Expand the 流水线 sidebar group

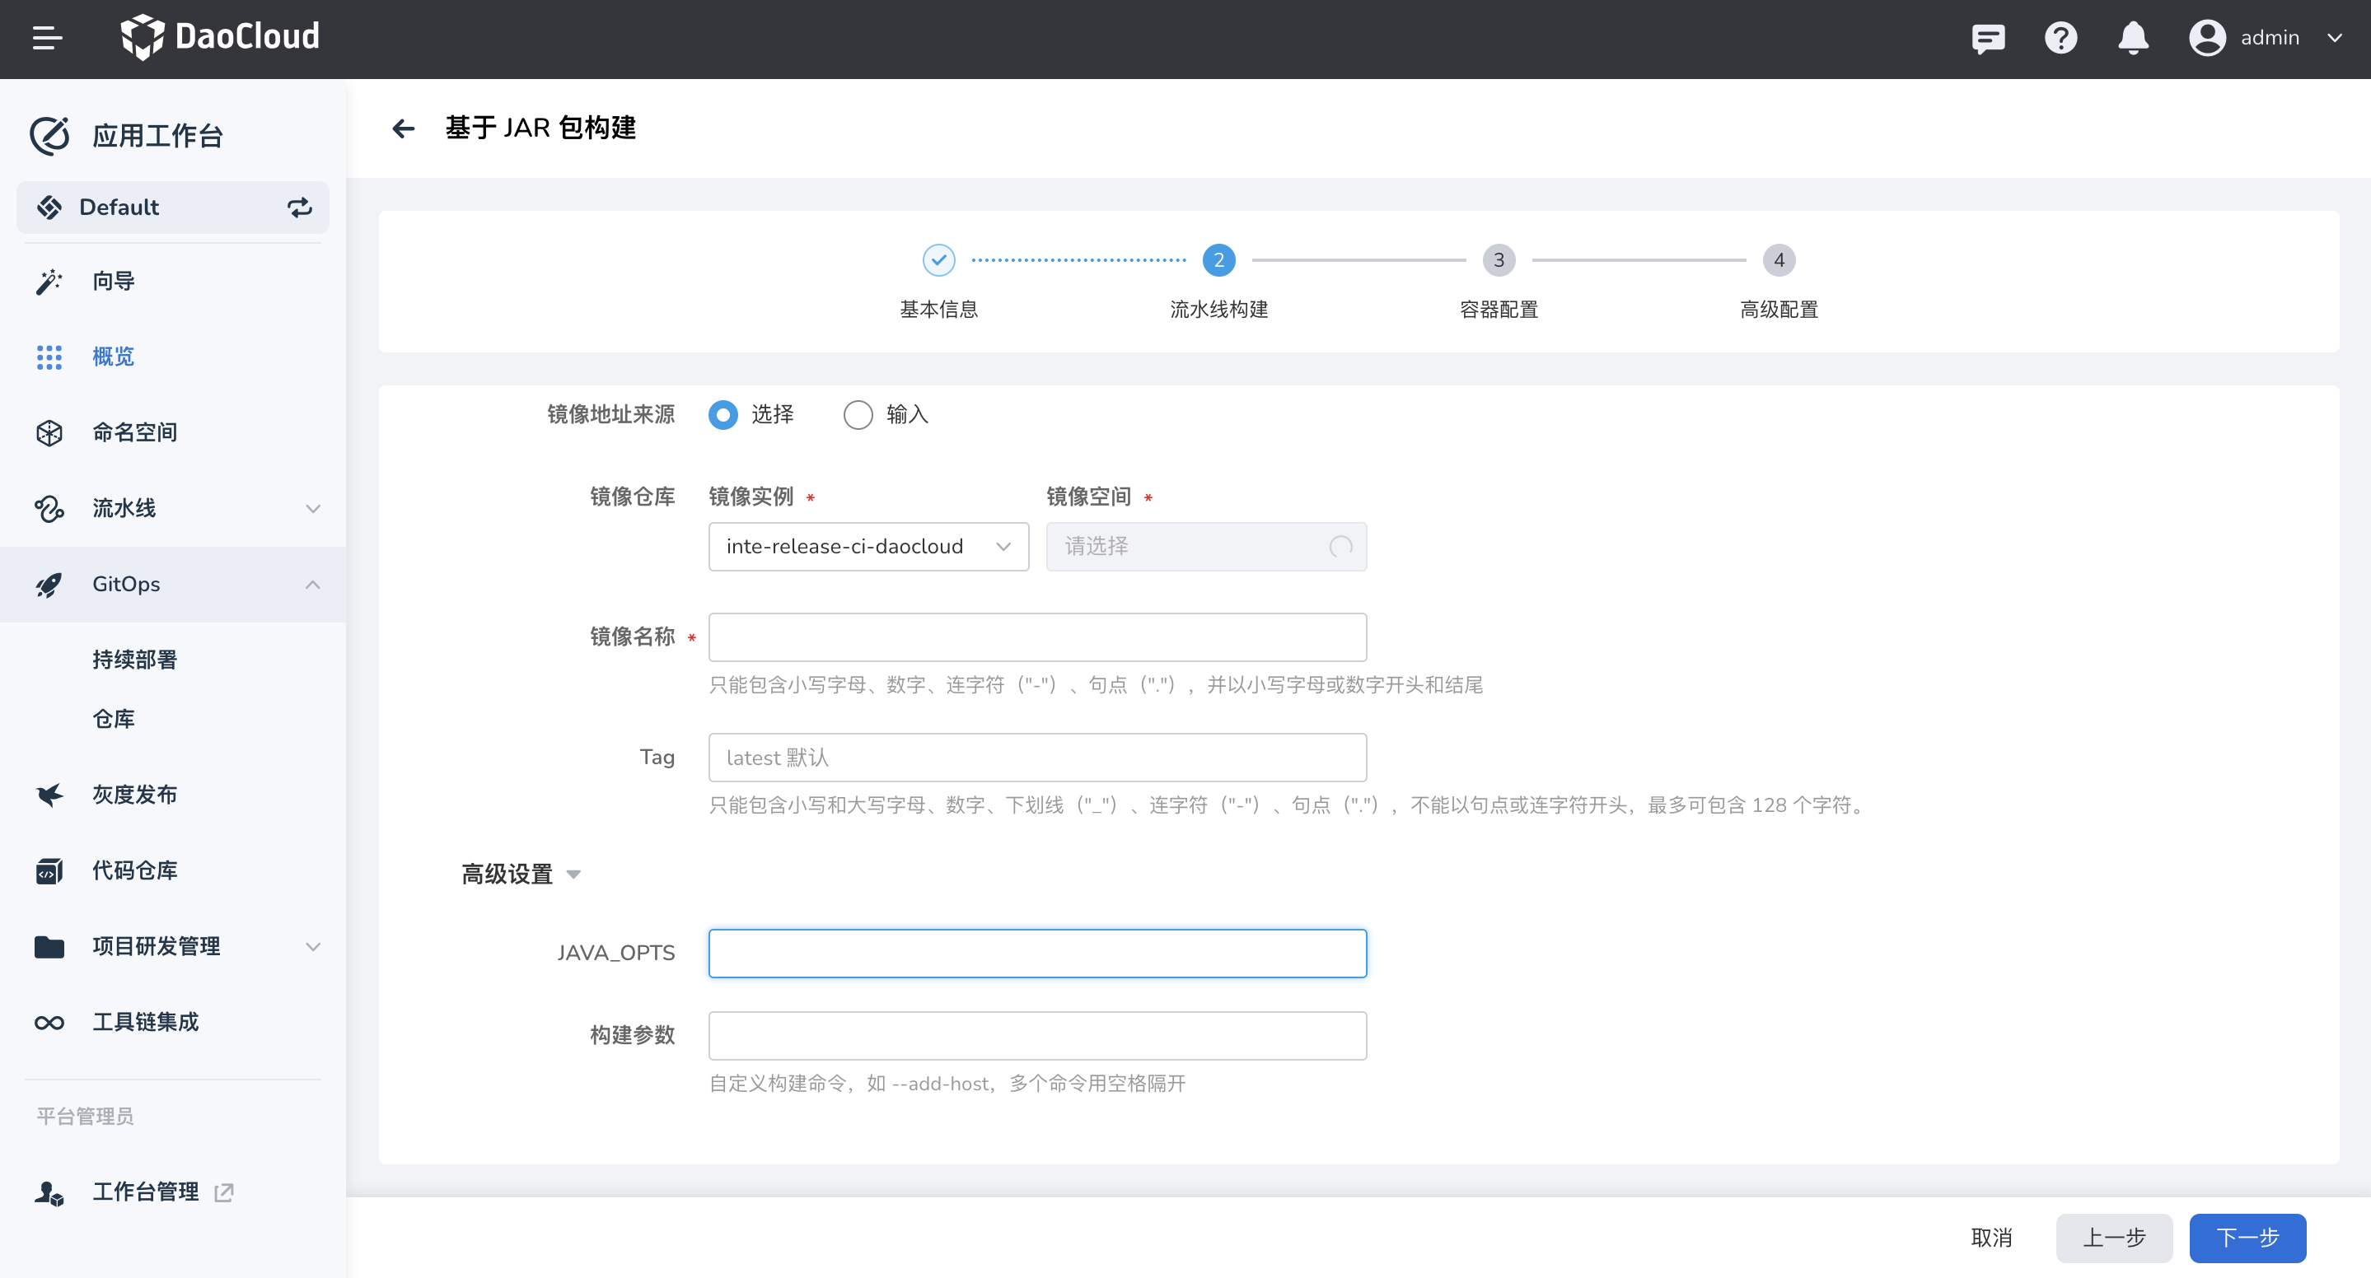pos(125,509)
